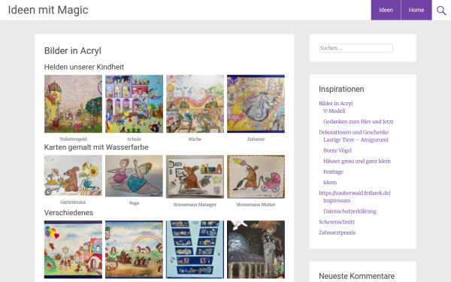Open the blue V-shaped painting thumbnail

pos(195,250)
